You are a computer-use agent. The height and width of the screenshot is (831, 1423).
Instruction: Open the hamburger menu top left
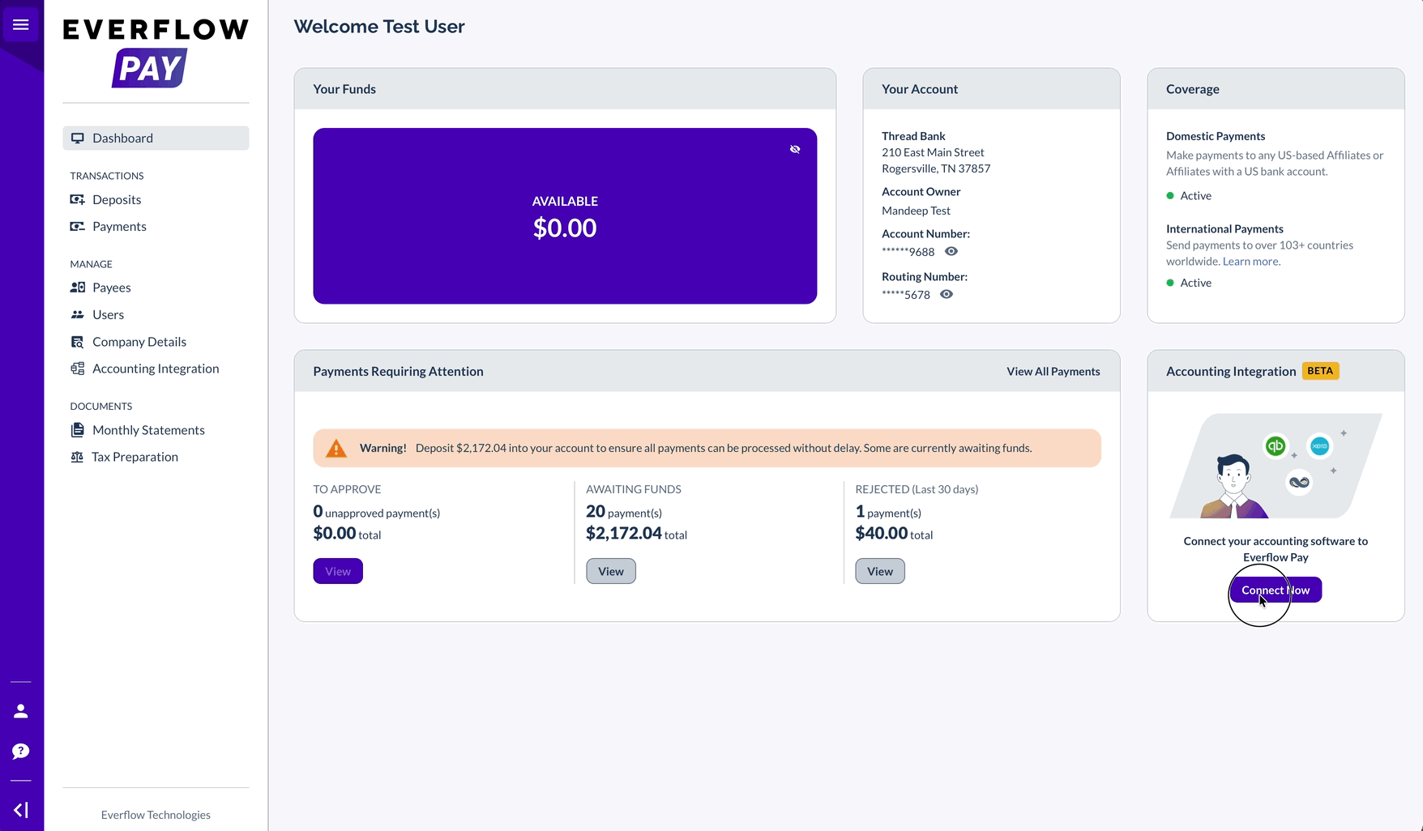tap(21, 23)
